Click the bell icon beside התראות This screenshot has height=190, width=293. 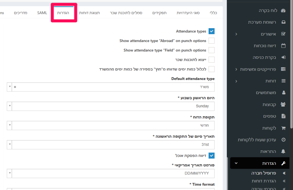pyautogui.click(x=283, y=151)
